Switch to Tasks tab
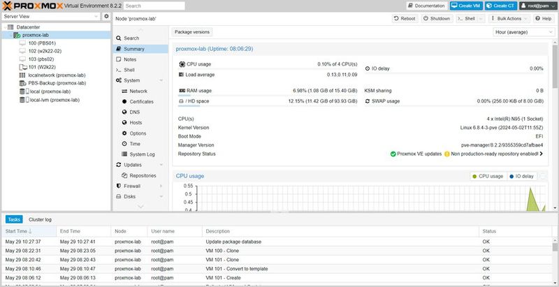 [x=14, y=220]
